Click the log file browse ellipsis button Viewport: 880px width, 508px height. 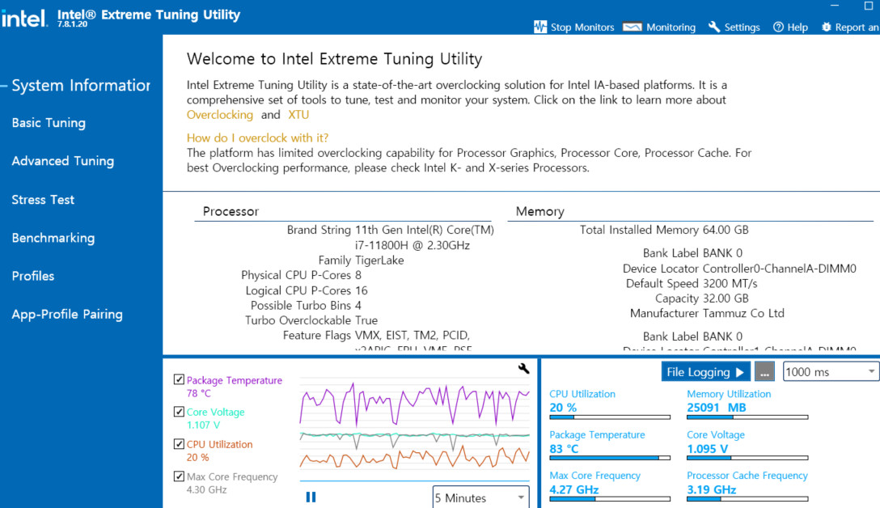(x=764, y=371)
